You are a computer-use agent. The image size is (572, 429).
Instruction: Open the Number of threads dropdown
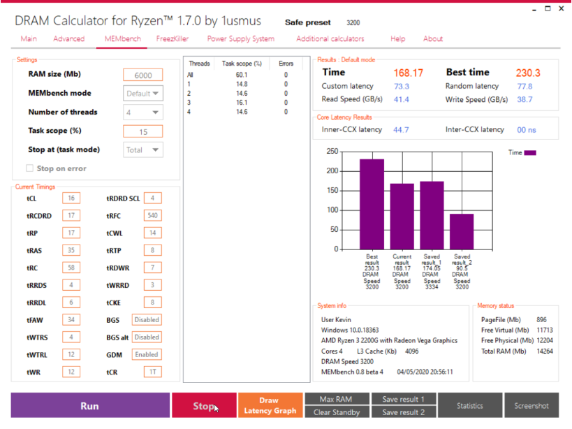coord(143,112)
